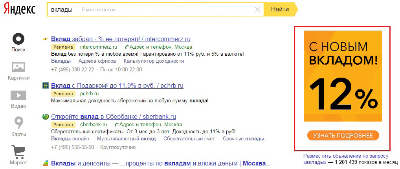Click the Sberbank green logo favicon

[45, 117]
